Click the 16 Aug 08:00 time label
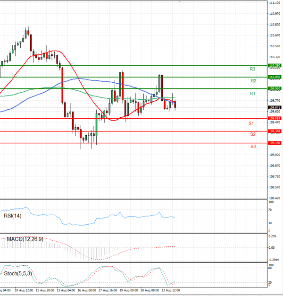283x296 pixels. pyautogui.click(x=87, y=290)
